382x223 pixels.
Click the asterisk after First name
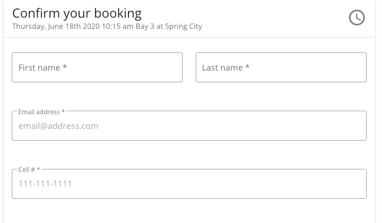point(65,66)
